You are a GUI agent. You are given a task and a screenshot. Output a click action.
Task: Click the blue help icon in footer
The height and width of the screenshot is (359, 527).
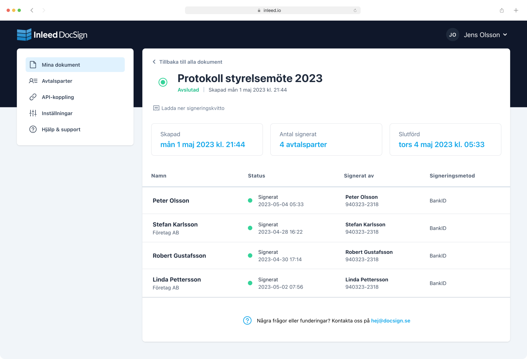click(247, 321)
